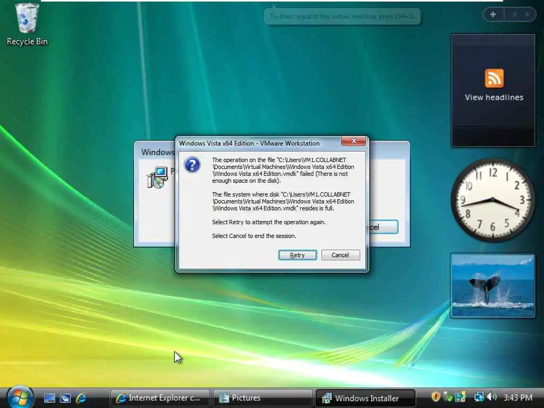The width and height of the screenshot is (544, 408).
Task: Click the VMware dialog title bar text
Action: coord(249,143)
